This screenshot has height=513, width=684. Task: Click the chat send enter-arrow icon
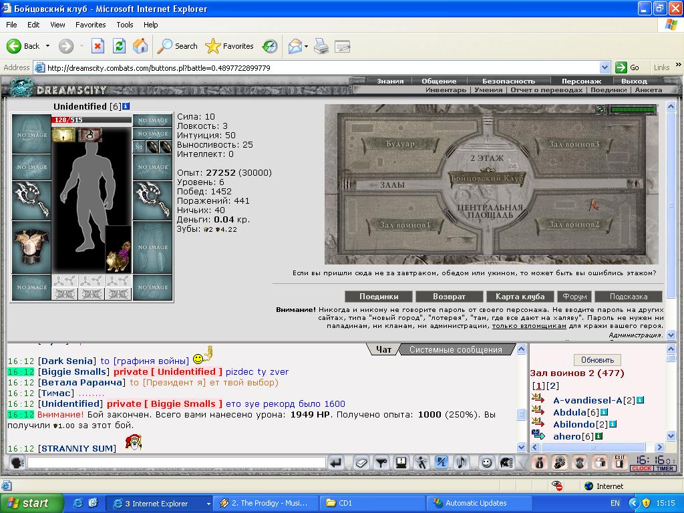(x=335, y=463)
